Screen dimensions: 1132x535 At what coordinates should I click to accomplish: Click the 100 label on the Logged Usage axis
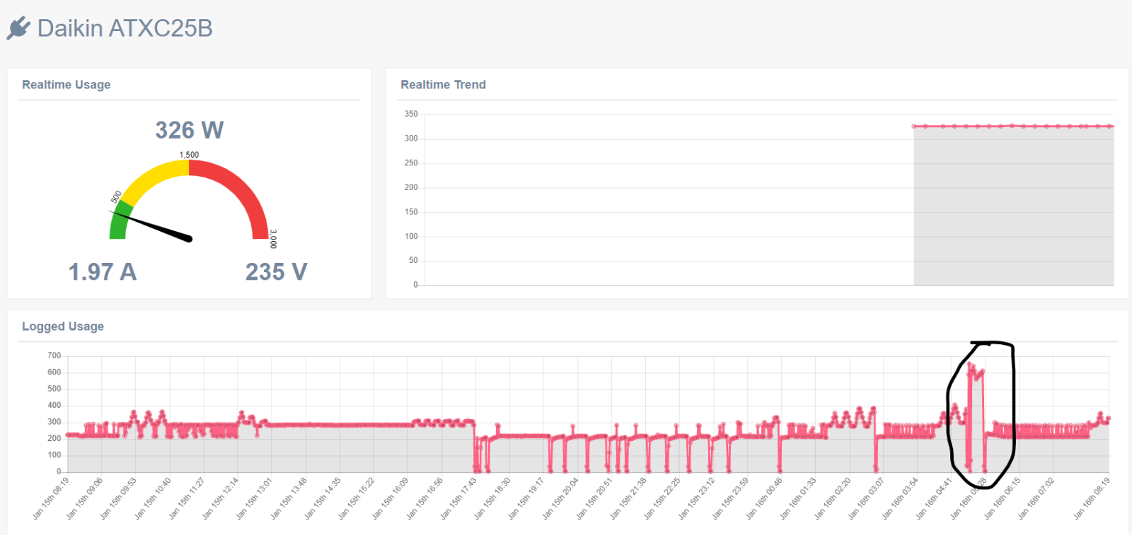click(x=54, y=455)
